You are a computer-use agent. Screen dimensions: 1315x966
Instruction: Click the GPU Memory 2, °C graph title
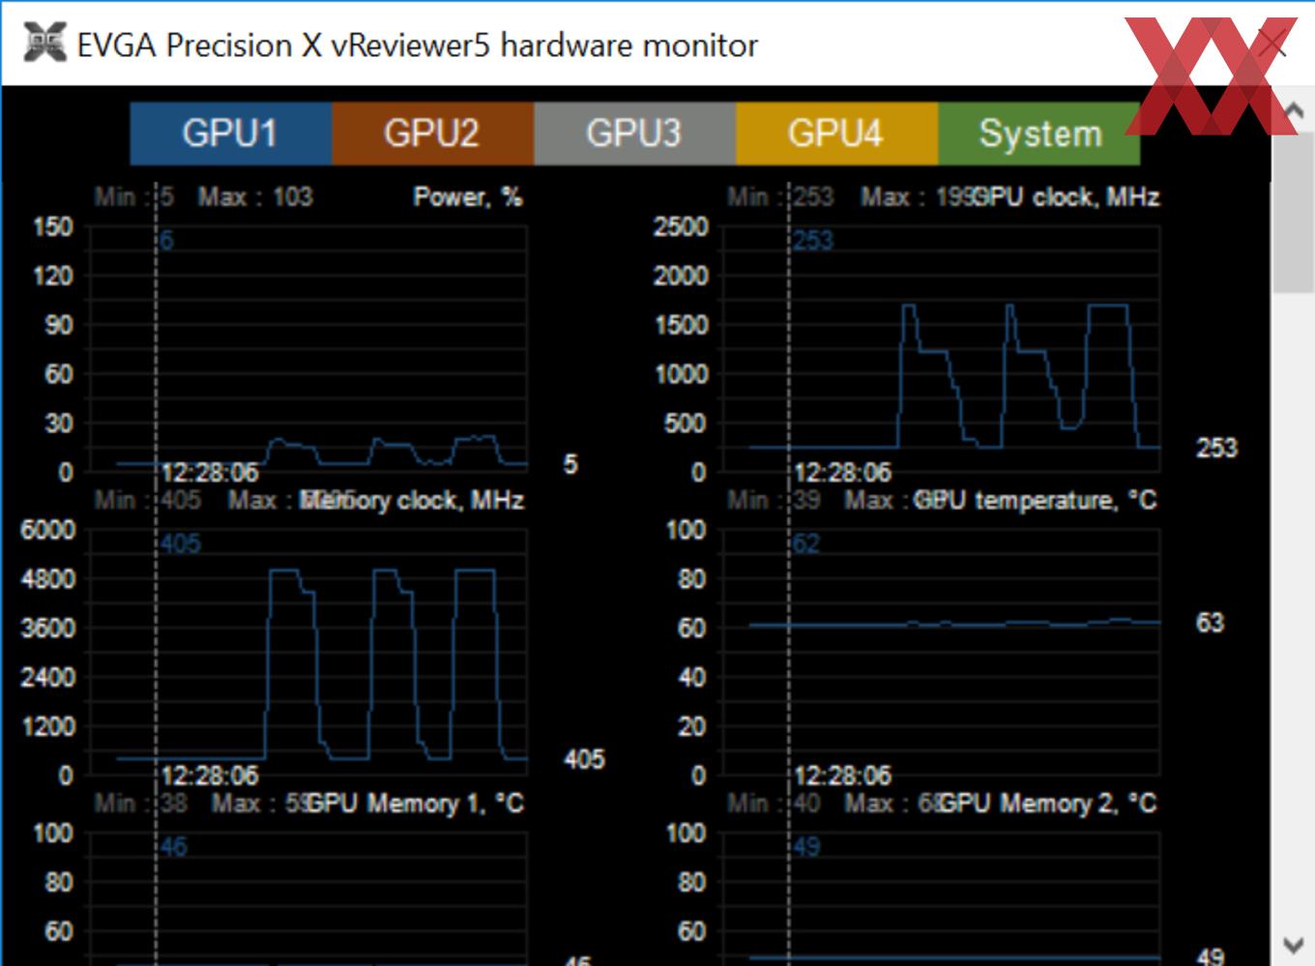[x=1048, y=804]
